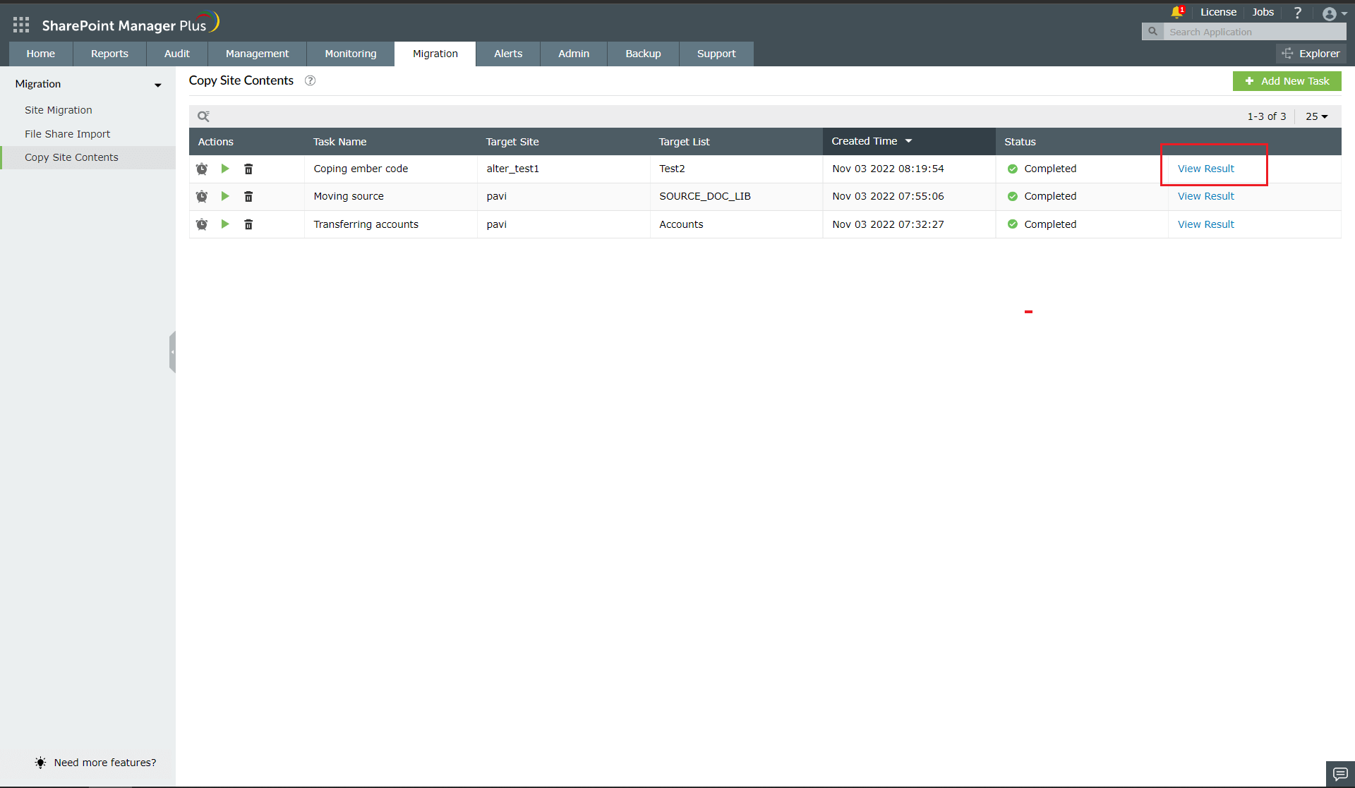Open the apps grid launcher

click(20, 24)
